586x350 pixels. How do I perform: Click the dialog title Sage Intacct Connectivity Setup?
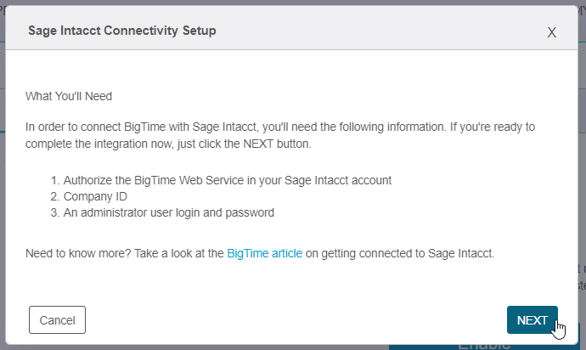click(x=121, y=31)
